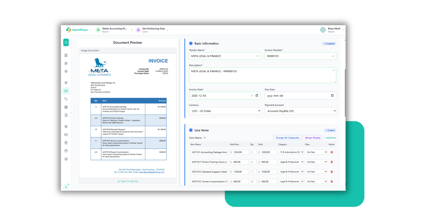The width and height of the screenshot is (429, 224).
Task: Click the Document Preview heading
Action: click(x=128, y=42)
